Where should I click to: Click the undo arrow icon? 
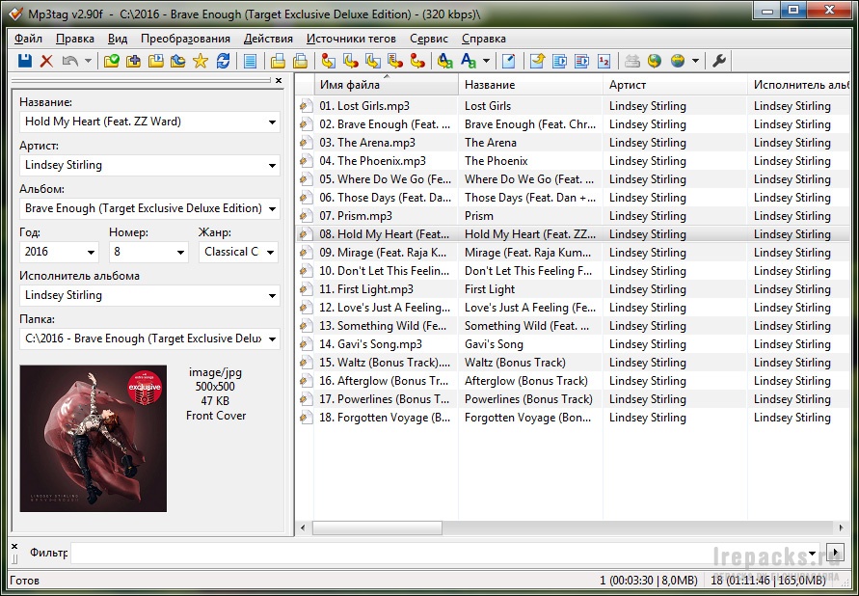[x=69, y=61]
